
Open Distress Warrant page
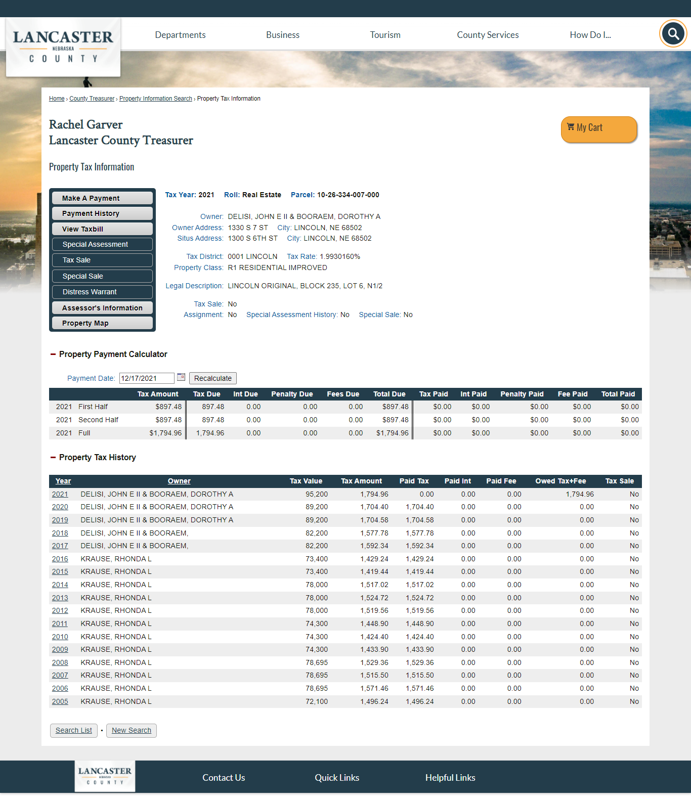pos(102,292)
